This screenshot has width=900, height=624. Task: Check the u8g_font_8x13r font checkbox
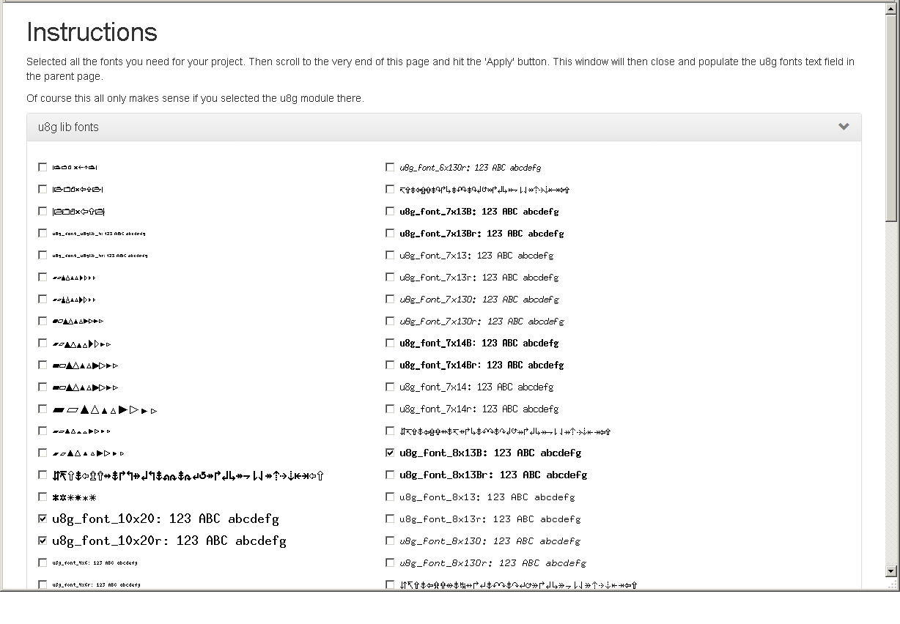coord(390,519)
